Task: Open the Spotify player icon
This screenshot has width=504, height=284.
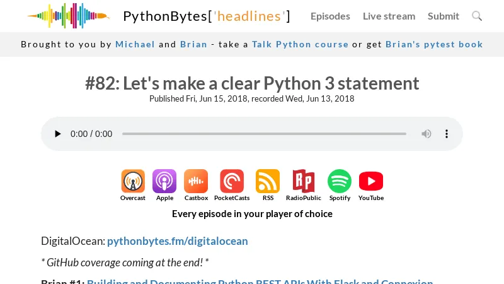Action: [x=340, y=182]
